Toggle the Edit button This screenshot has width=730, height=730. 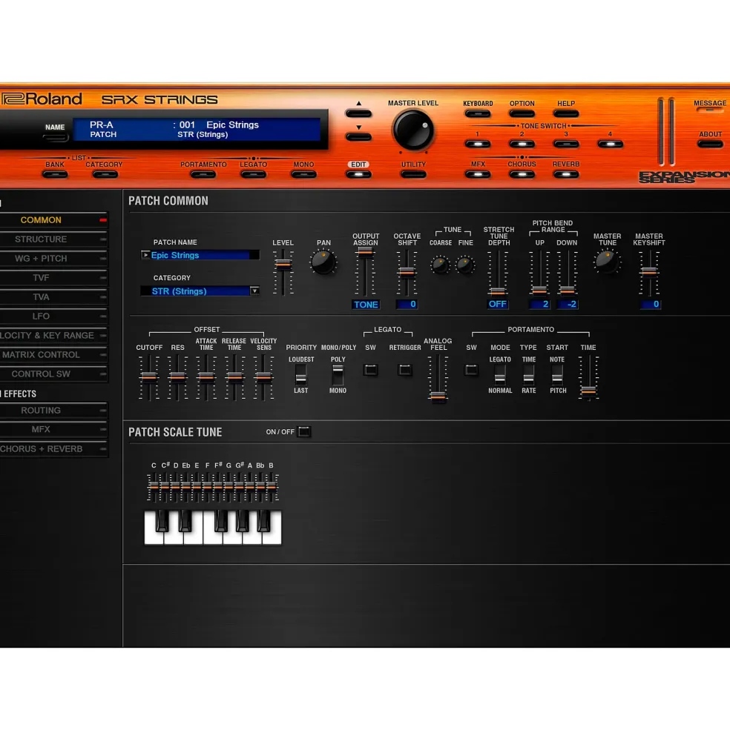(x=358, y=175)
